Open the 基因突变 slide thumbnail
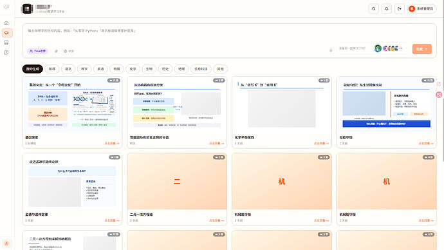The width and height of the screenshot is (444, 250). click(72, 104)
